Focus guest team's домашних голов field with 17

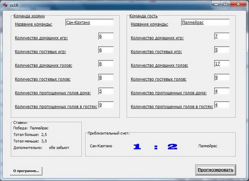point(222,63)
